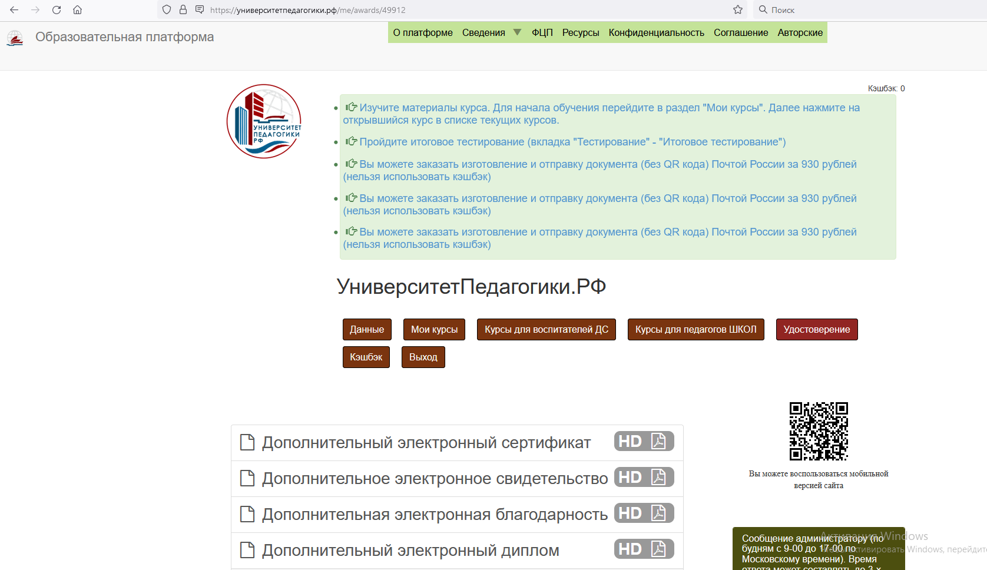This screenshot has height=570, width=987.
Task: Click the shield tracking protection icon
Action: (x=167, y=9)
